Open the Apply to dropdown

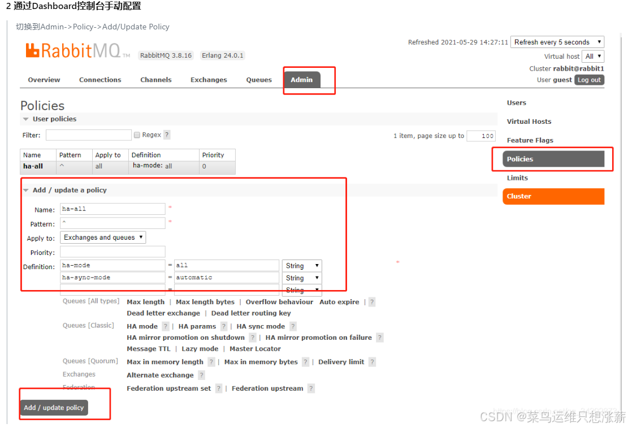click(103, 237)
